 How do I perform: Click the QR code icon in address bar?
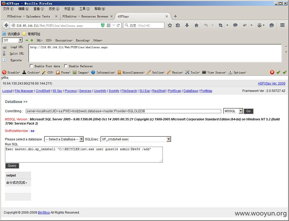tap(109, 25)
